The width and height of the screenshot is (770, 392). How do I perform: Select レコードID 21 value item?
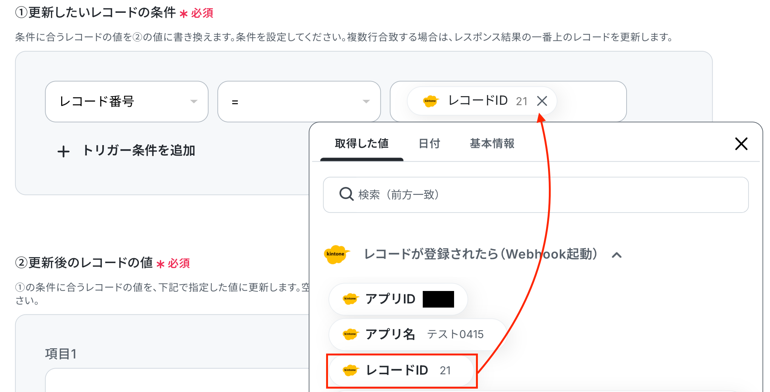tap(401, 371)
